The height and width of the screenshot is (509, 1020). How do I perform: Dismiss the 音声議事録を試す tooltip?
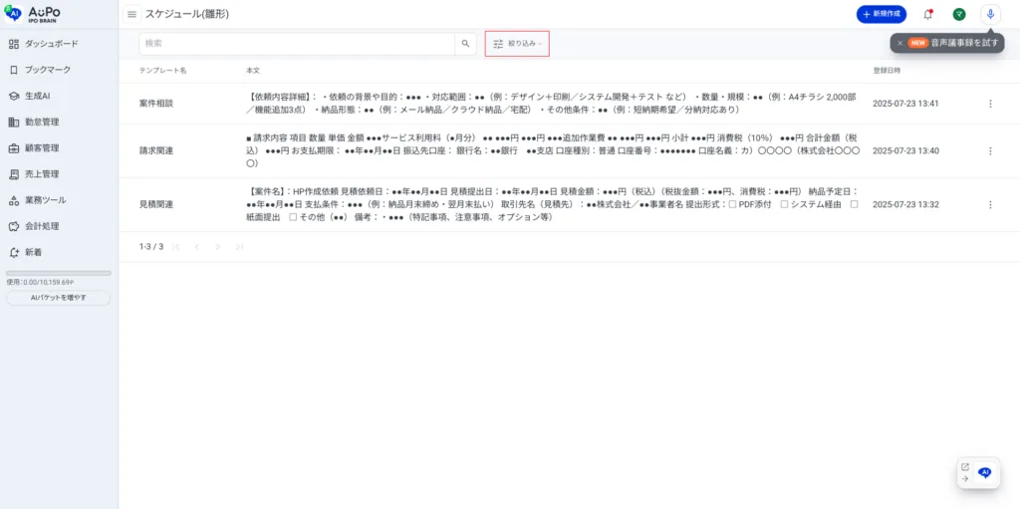[x=899, y=43]
